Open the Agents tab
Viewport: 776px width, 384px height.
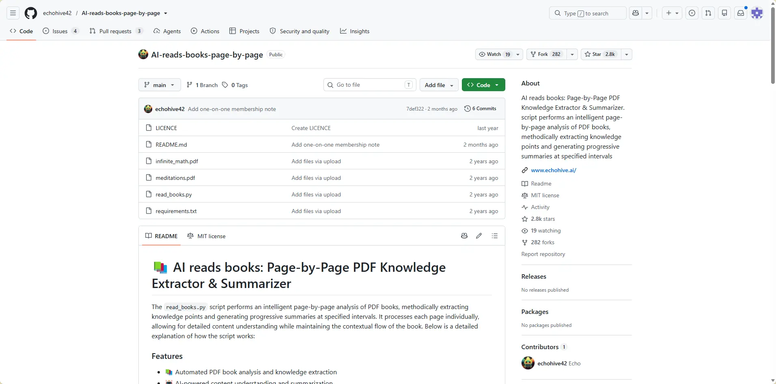click(x=167, y=31)
